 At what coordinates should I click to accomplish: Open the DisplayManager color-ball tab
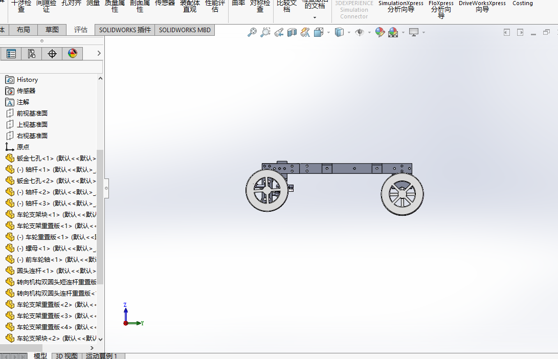click(x=73, y=54)
